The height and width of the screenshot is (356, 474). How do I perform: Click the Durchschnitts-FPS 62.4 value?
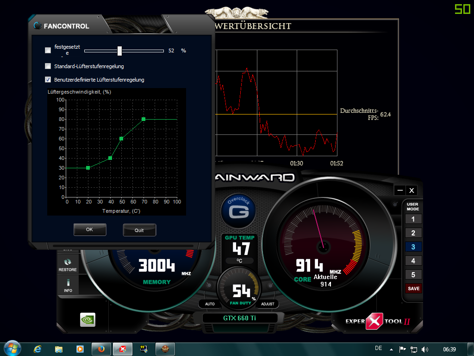(386, 114)
